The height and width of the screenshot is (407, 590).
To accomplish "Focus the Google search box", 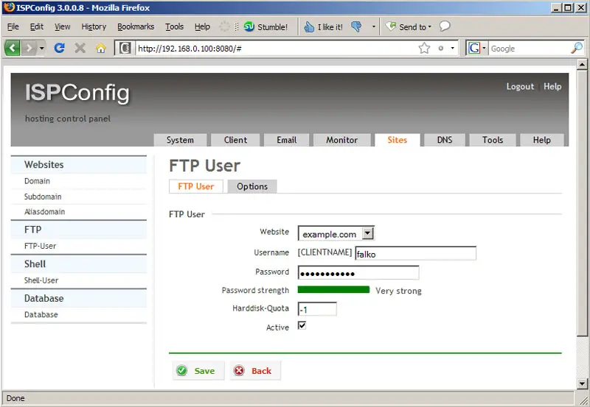I will coord(529,49).
